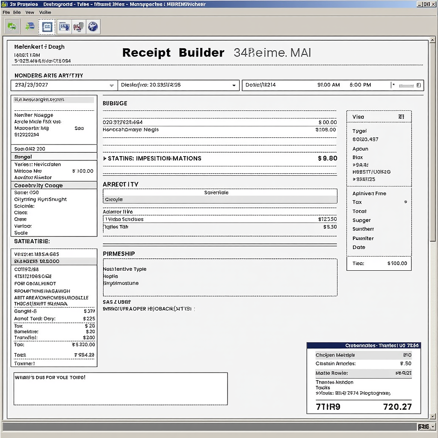Click the Sua 0/42 200 row
Image resolution: width=438 pixels, height=438 pixels.
(x=53, y=148)
